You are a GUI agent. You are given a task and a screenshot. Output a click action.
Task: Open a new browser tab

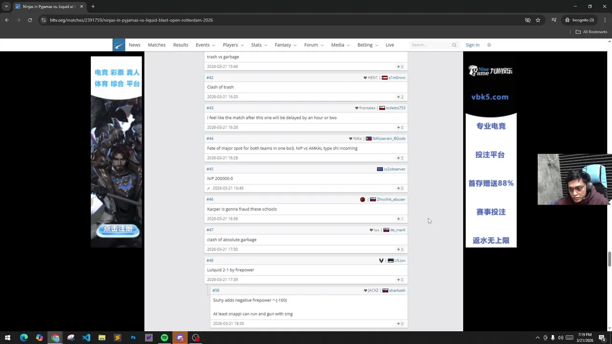point(93,7)
